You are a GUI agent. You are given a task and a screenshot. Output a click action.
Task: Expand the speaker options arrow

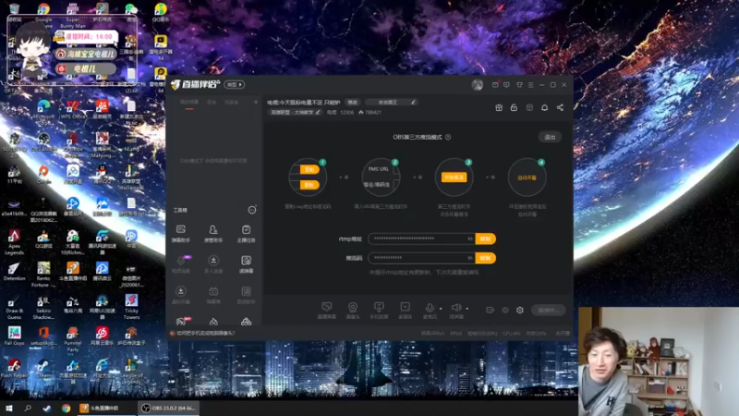[x=467, y=309]
